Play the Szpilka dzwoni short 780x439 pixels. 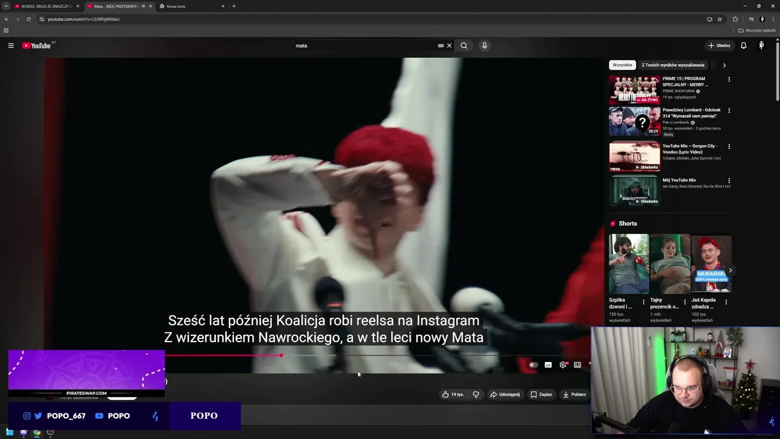pos(629,263)
